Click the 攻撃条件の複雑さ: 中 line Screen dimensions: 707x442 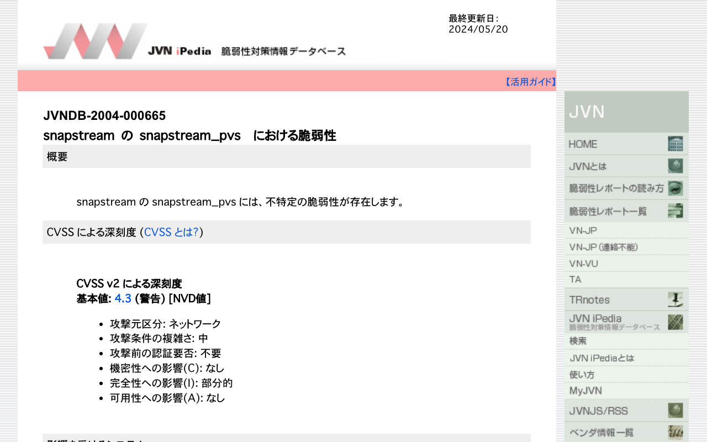pyautogui.click(x=159, y=338)
